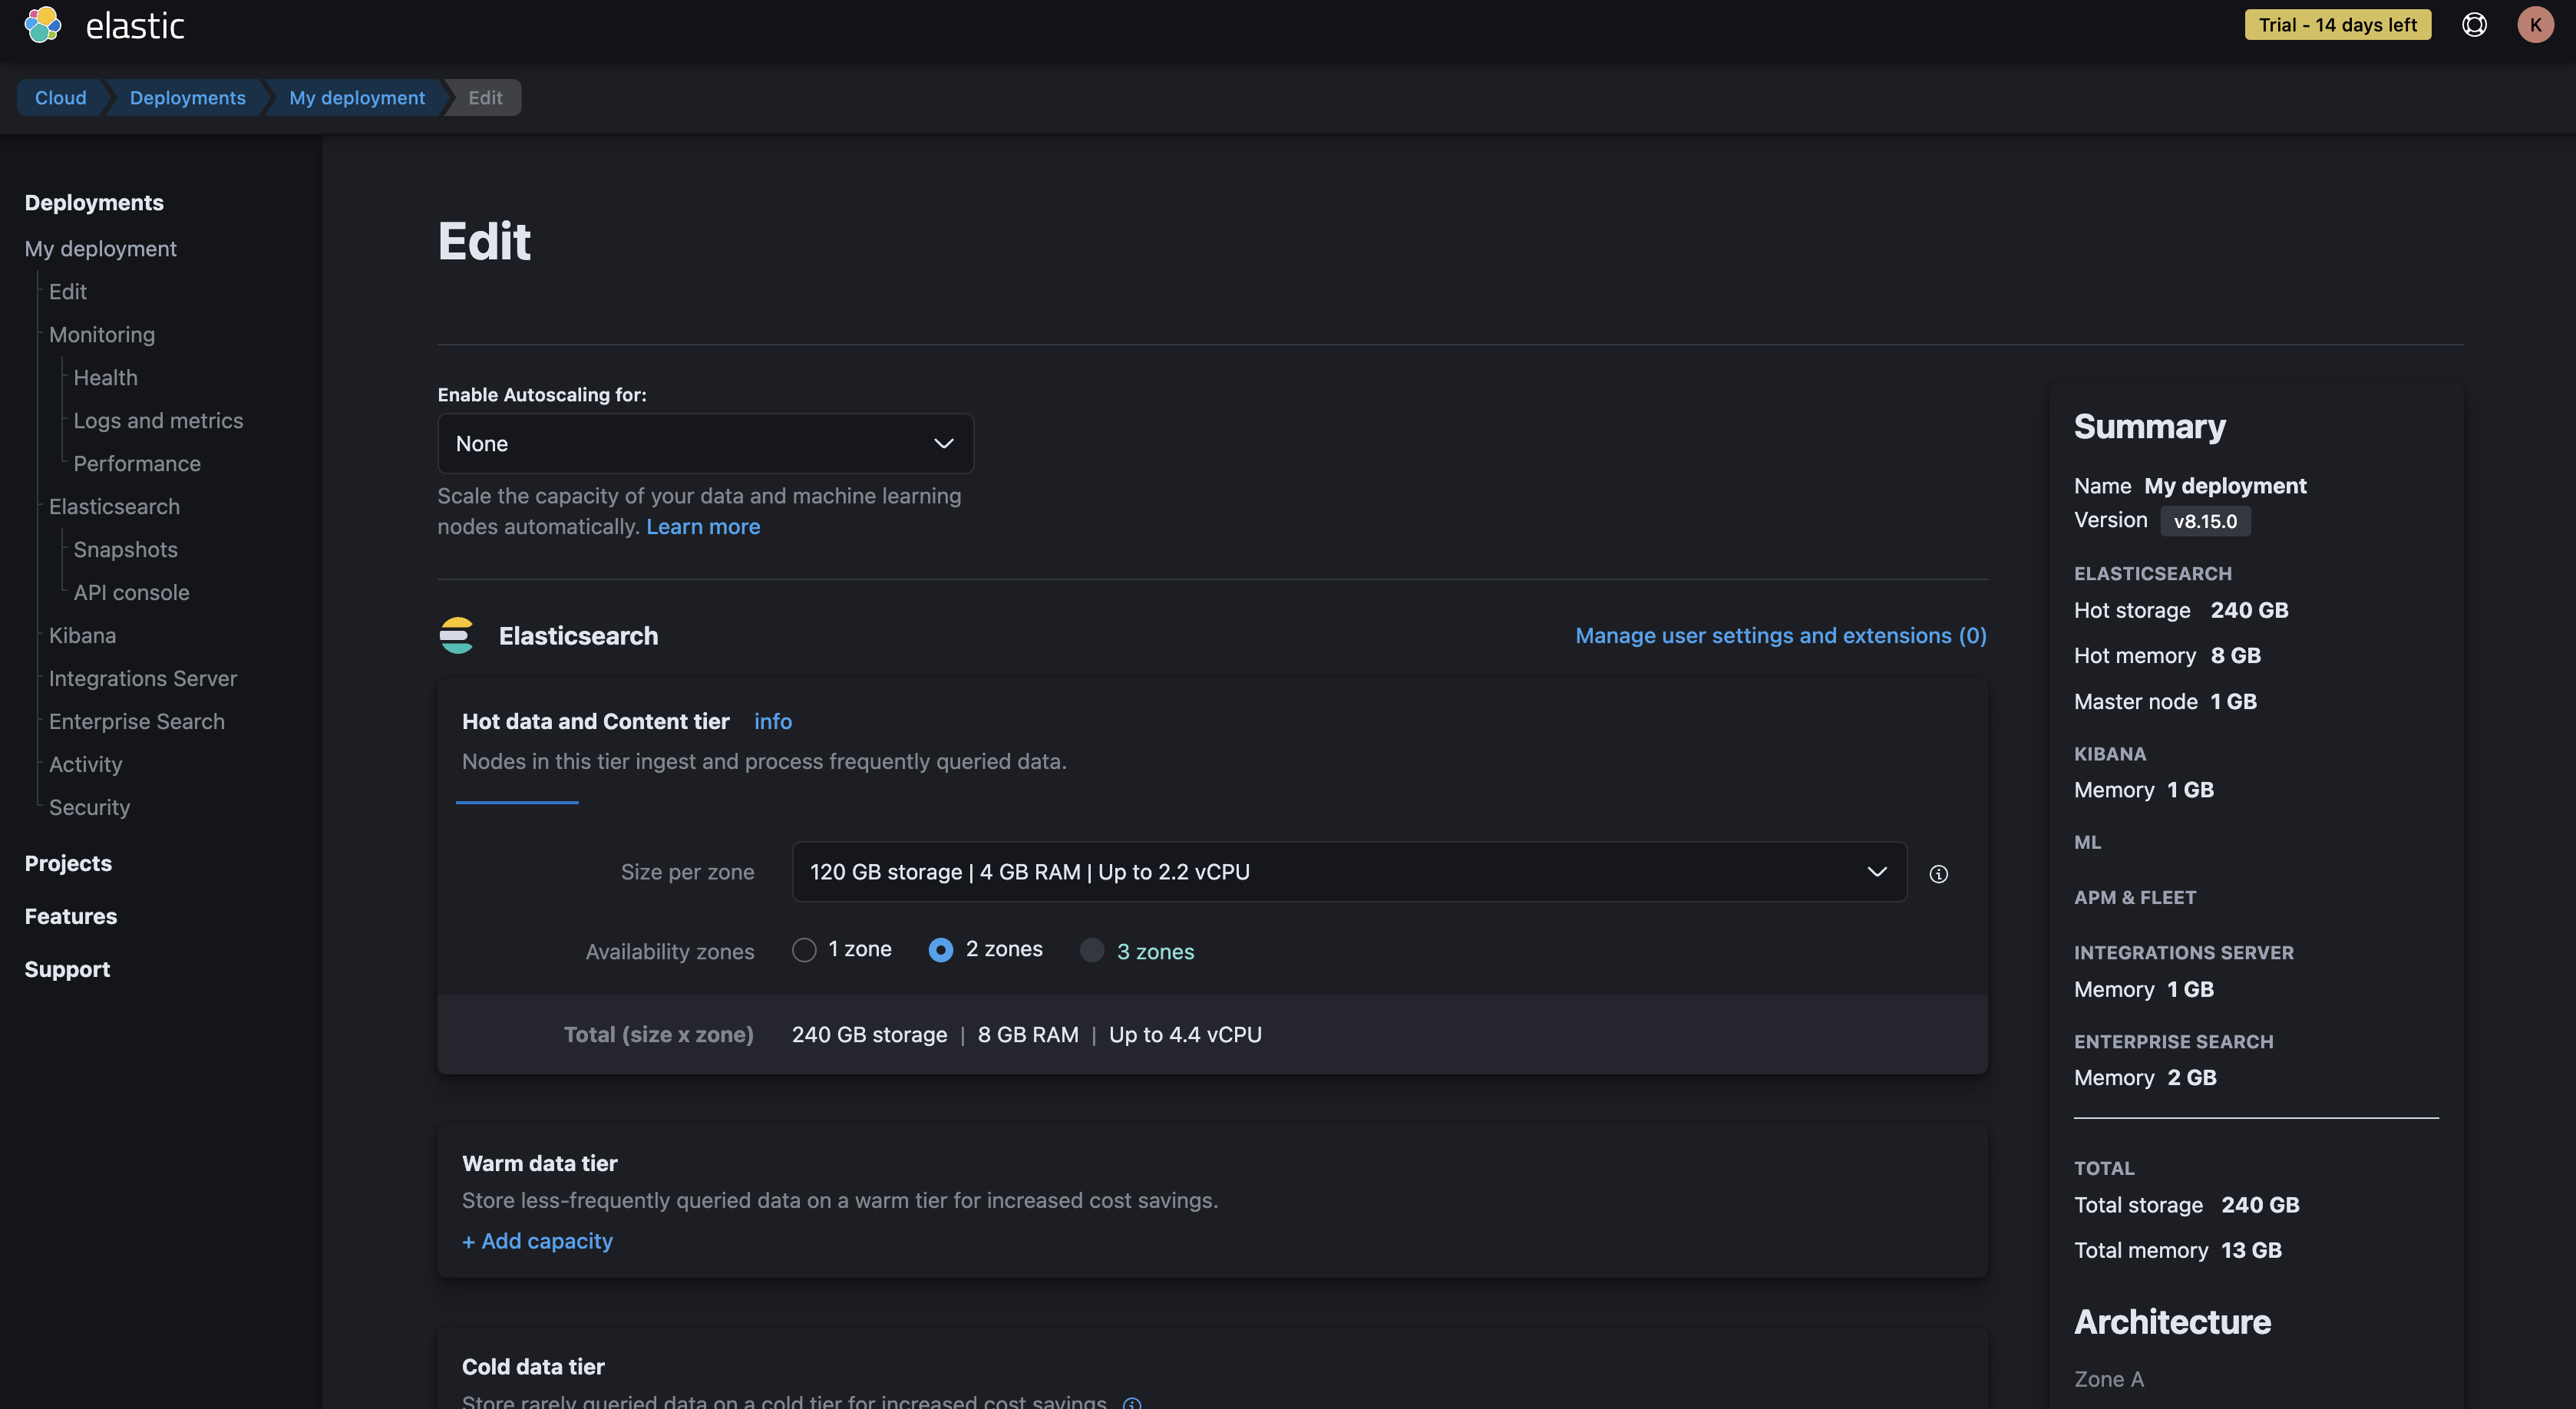
Task: Select Edit in sidebar tree
Action: (68, 292)
